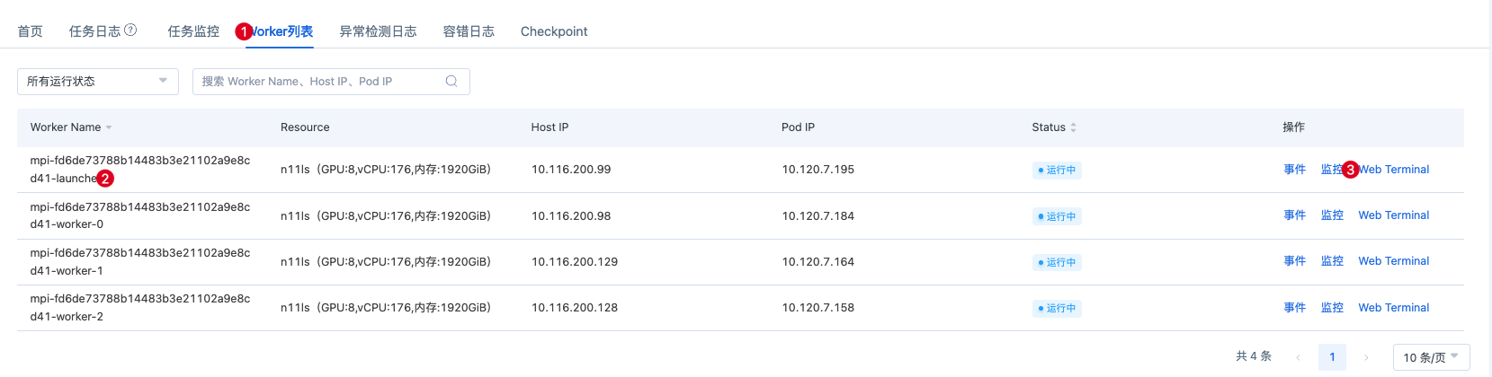Click the Status column sort icon

[x=1073, y=127]
